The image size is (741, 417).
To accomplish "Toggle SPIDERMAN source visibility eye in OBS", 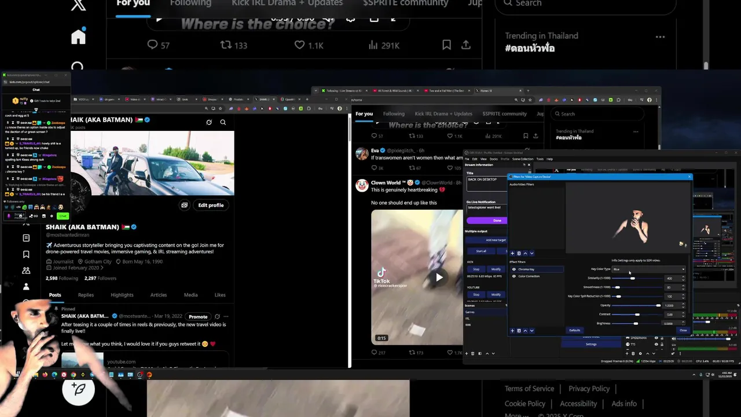I will point(656,338).
